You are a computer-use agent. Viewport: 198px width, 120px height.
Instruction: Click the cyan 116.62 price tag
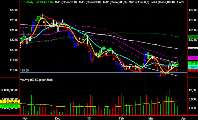pyautogui.click(x=192, y=67)
